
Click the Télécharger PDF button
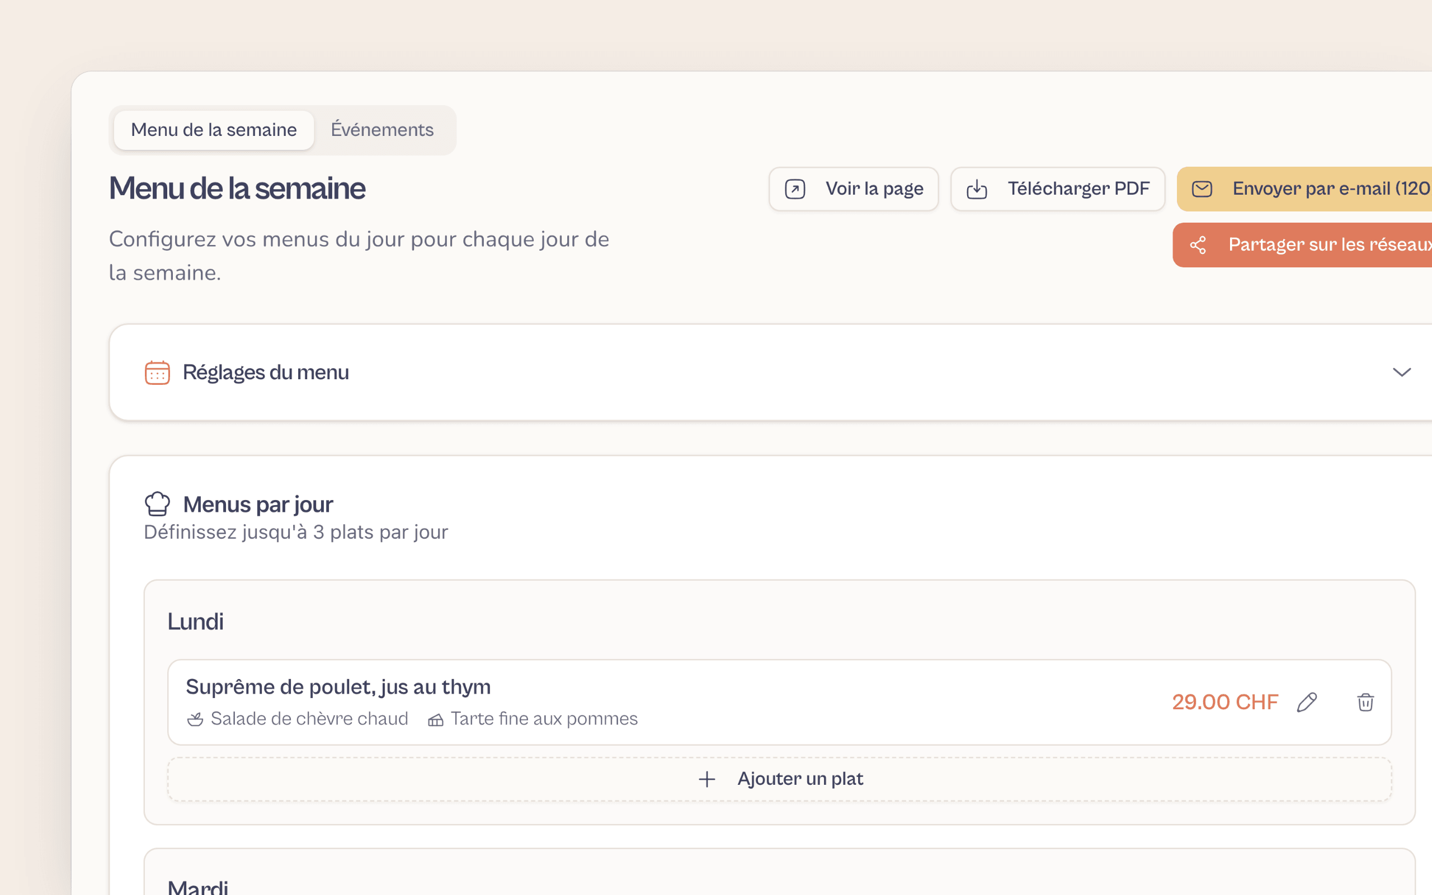(x=1057, y=189)
